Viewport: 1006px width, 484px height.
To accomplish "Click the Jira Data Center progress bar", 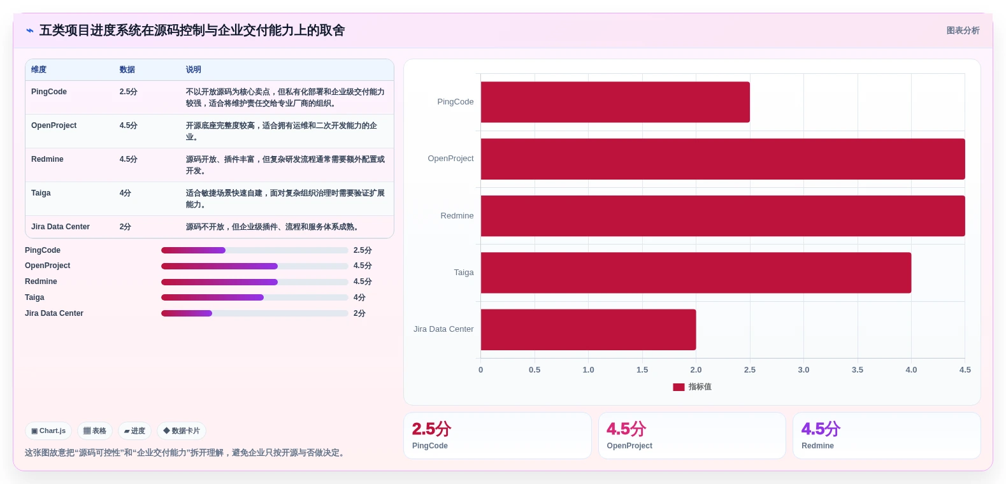I will 255,313.
